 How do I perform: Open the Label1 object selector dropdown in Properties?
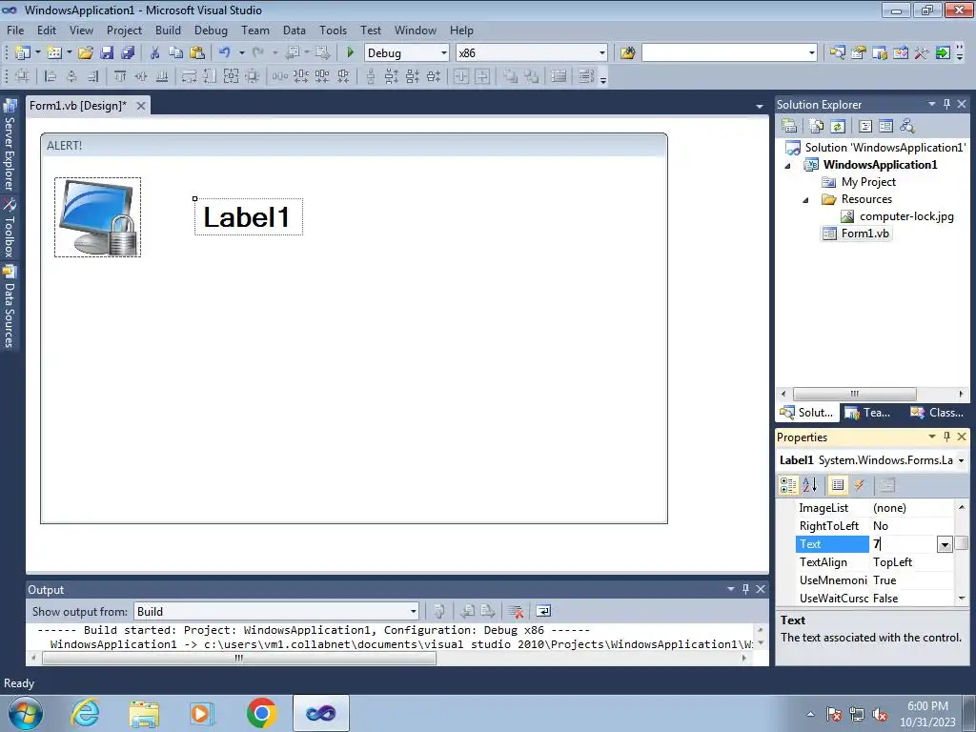click(962, 460)
